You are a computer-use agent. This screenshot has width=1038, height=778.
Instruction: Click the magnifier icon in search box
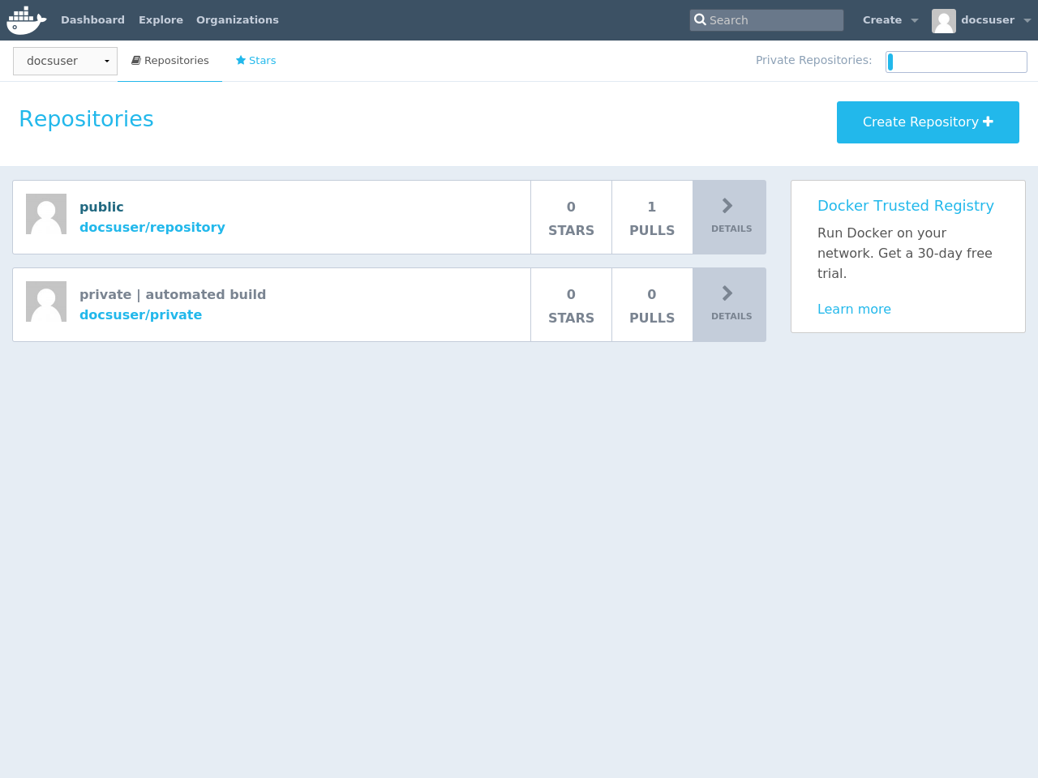pos(700,20)
